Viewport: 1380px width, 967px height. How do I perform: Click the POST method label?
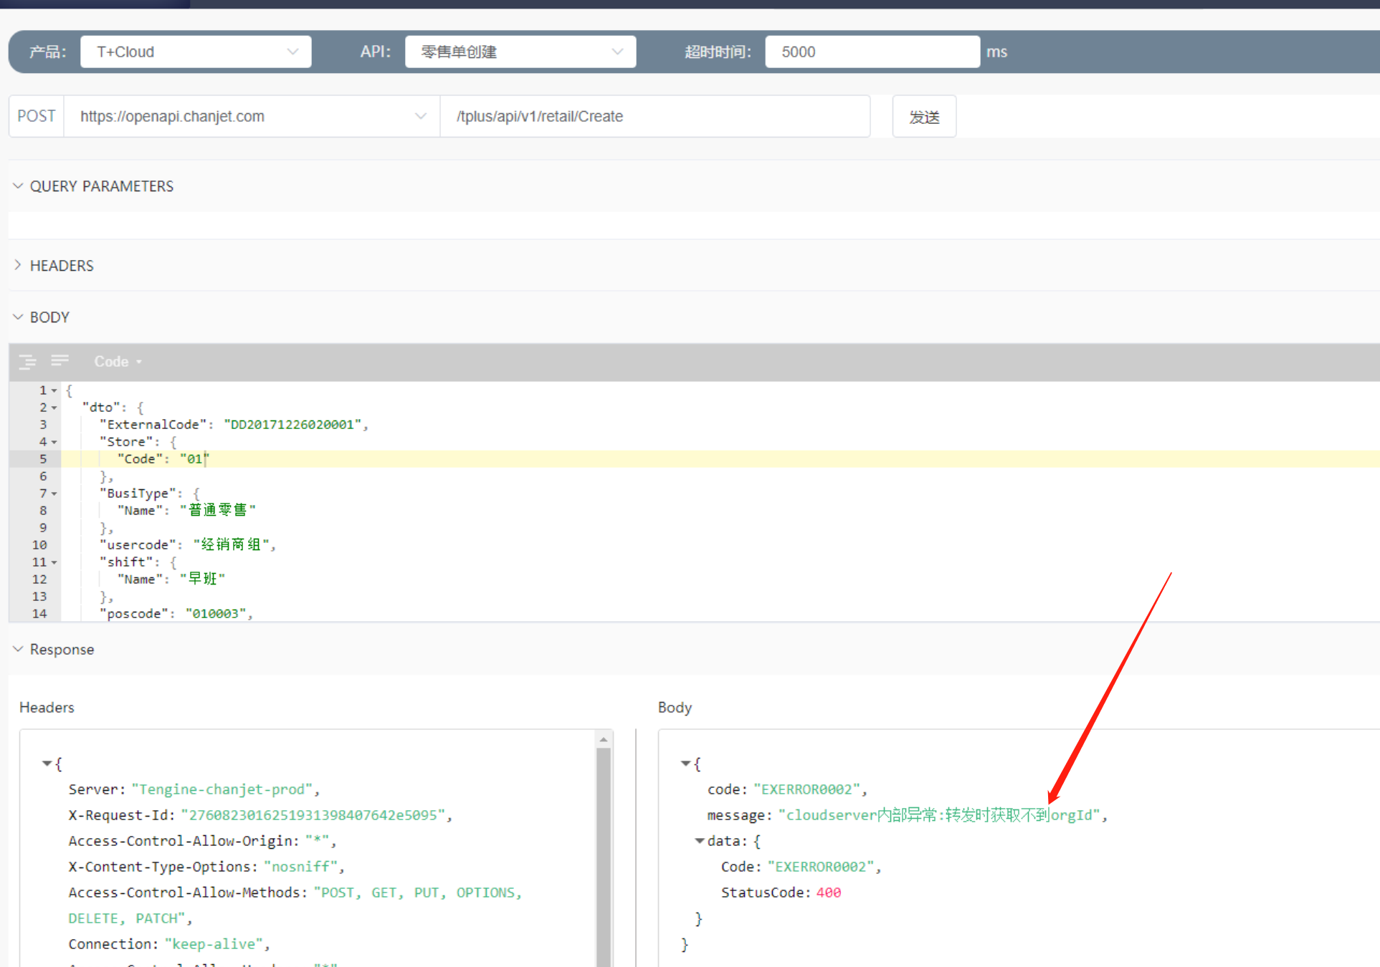[36, 116]
